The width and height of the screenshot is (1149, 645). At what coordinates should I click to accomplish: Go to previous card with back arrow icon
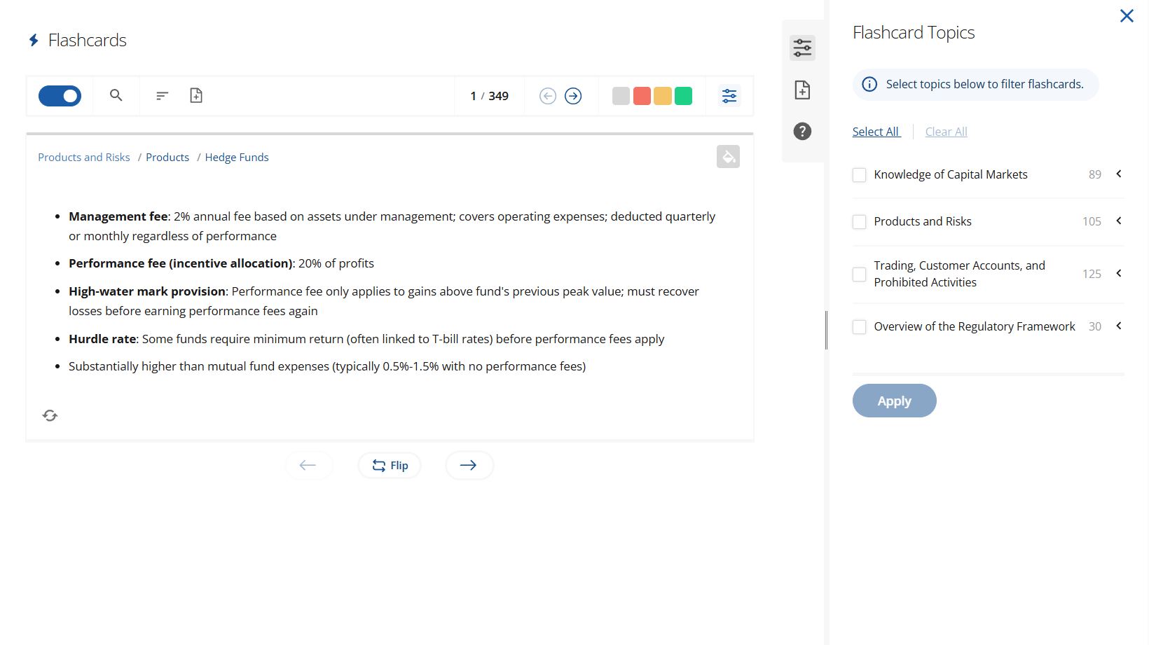coord(547,96)
